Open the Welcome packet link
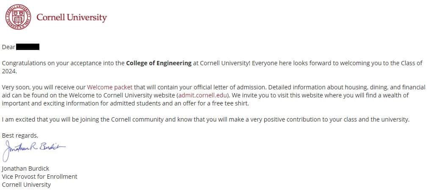Viewport: 431px width, 191px height. tap(110, 87)
